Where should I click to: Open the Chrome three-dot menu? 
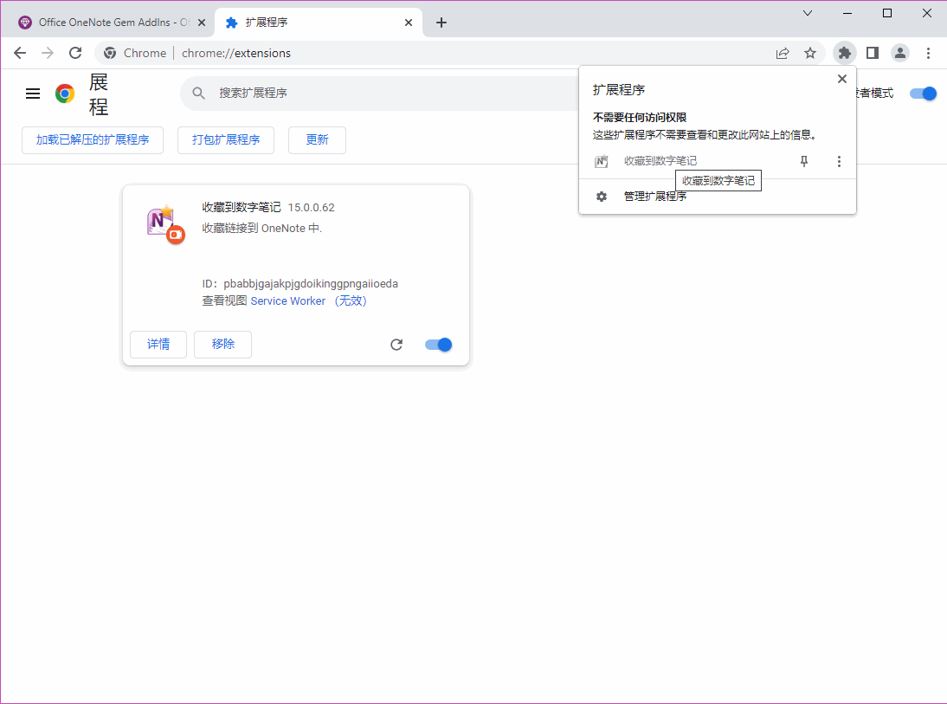928,53
